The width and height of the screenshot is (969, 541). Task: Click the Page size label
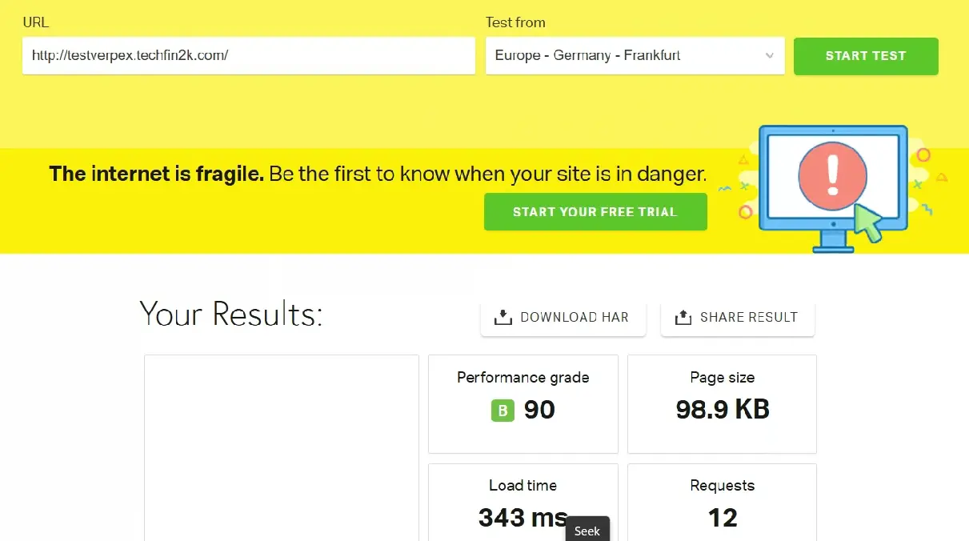pyautogui.click(x=723, y=377)
